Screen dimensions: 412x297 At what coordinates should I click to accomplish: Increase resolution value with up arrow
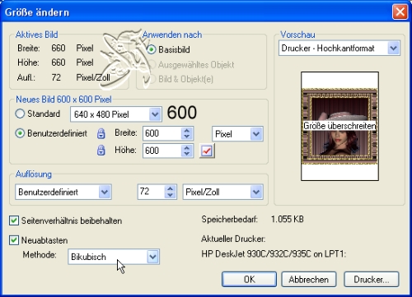coord(170,188)
